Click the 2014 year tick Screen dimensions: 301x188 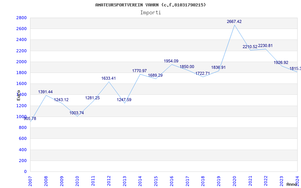tap(140, 181)
